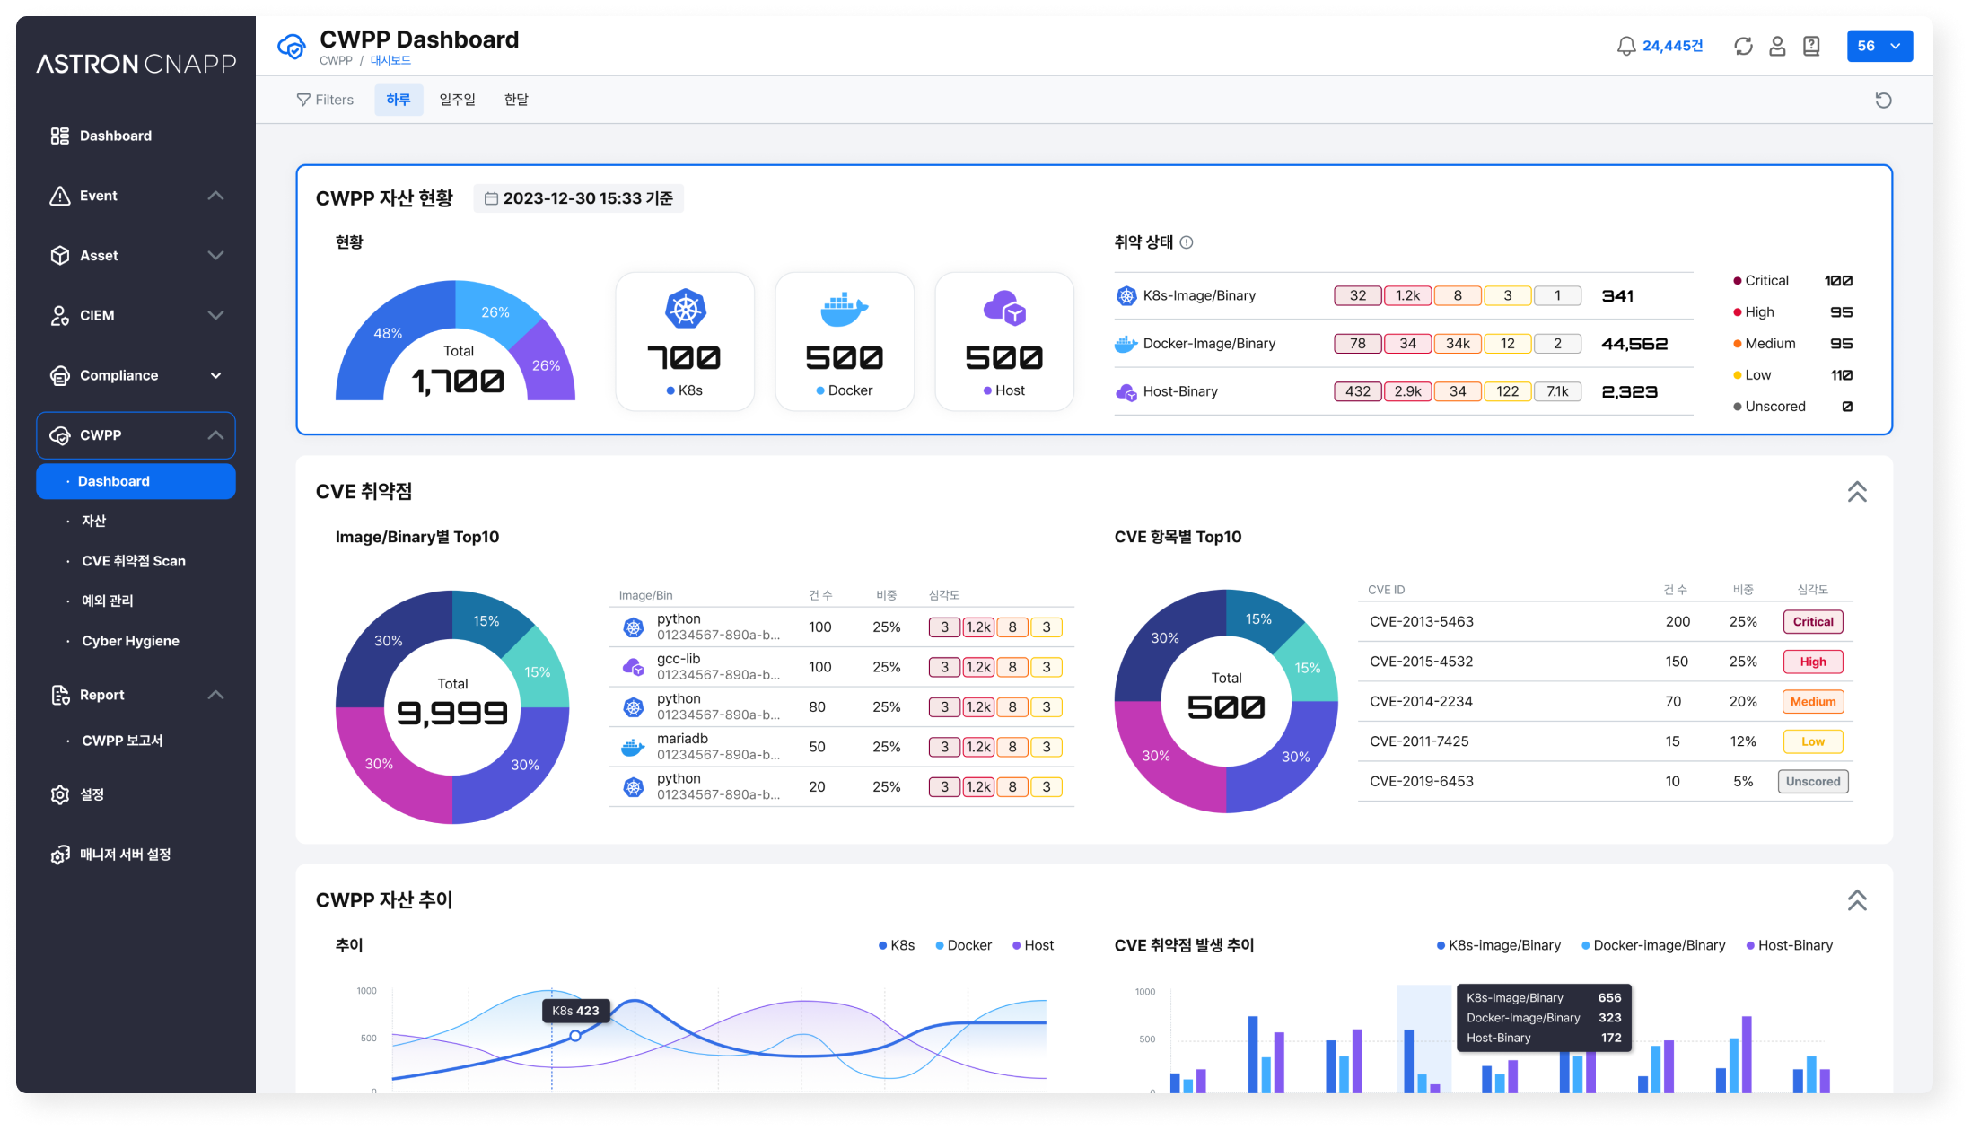Click the Event warning triangle icon
1971x1131 pixels.
(x=60, y=196)
